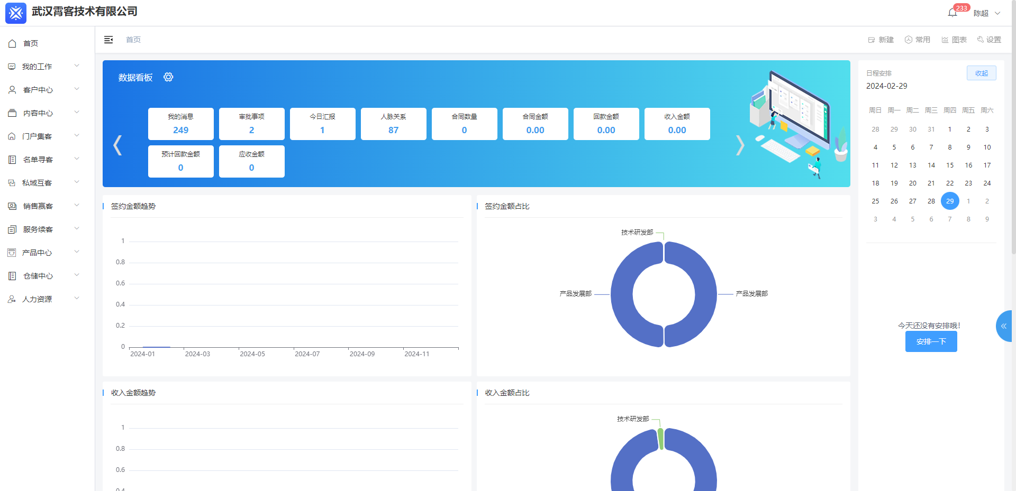Click the 门户集客 sidebar icon
Image resolution: width=1016 pixels, height=491 pixels.
(x=12, y=136)
